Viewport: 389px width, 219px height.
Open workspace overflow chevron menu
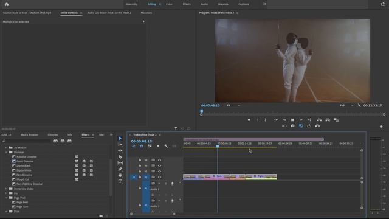click(x=264, y=4)
